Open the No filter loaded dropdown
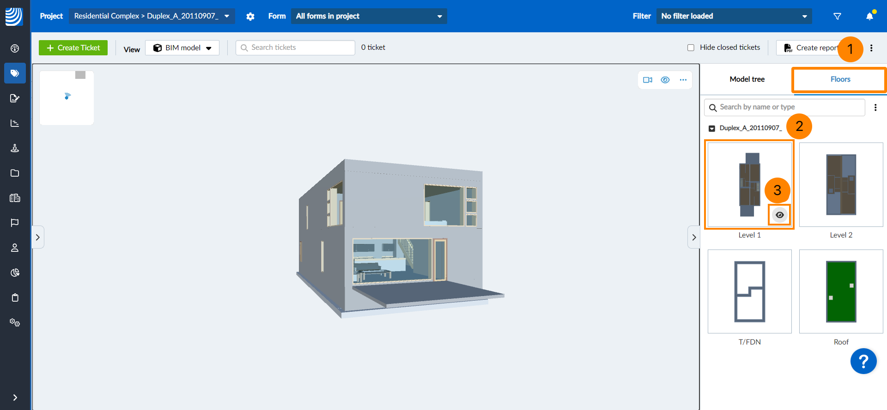 point(734,16)
